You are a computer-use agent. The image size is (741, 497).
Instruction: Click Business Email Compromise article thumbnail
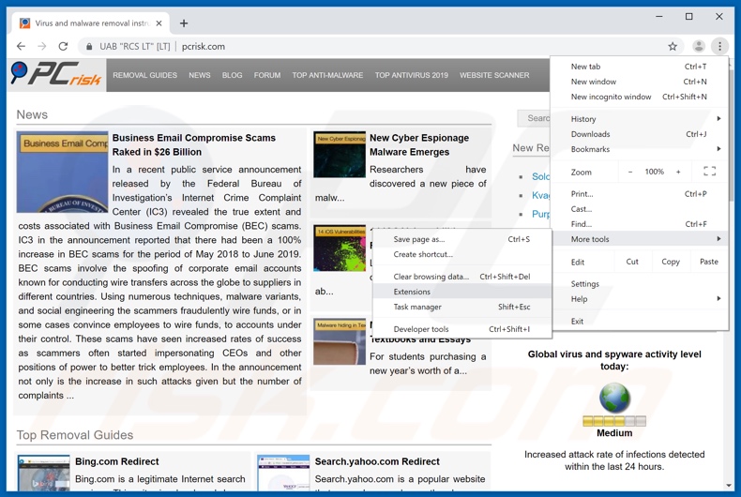tap(63, 172)
